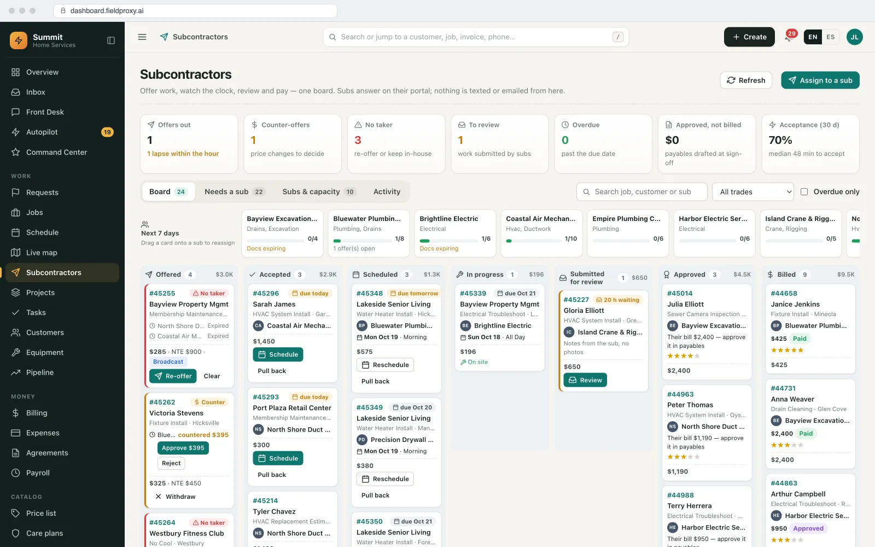Open Command Center in the sidebar
Image resolution: width=875 pixels, height=547 pixels.
pos(62,152)
